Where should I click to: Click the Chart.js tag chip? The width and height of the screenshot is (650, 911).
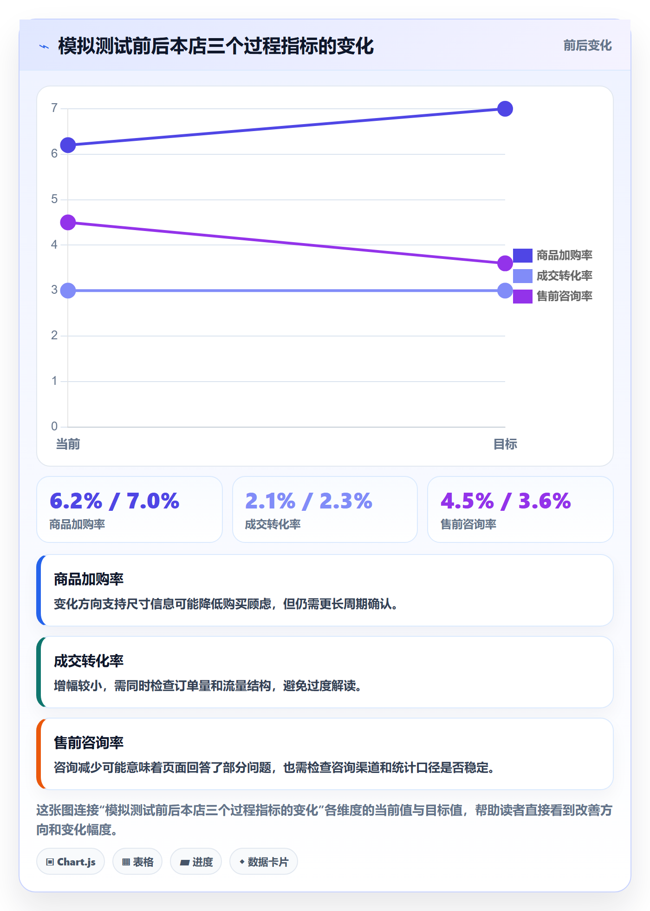[x=71, y=862]
